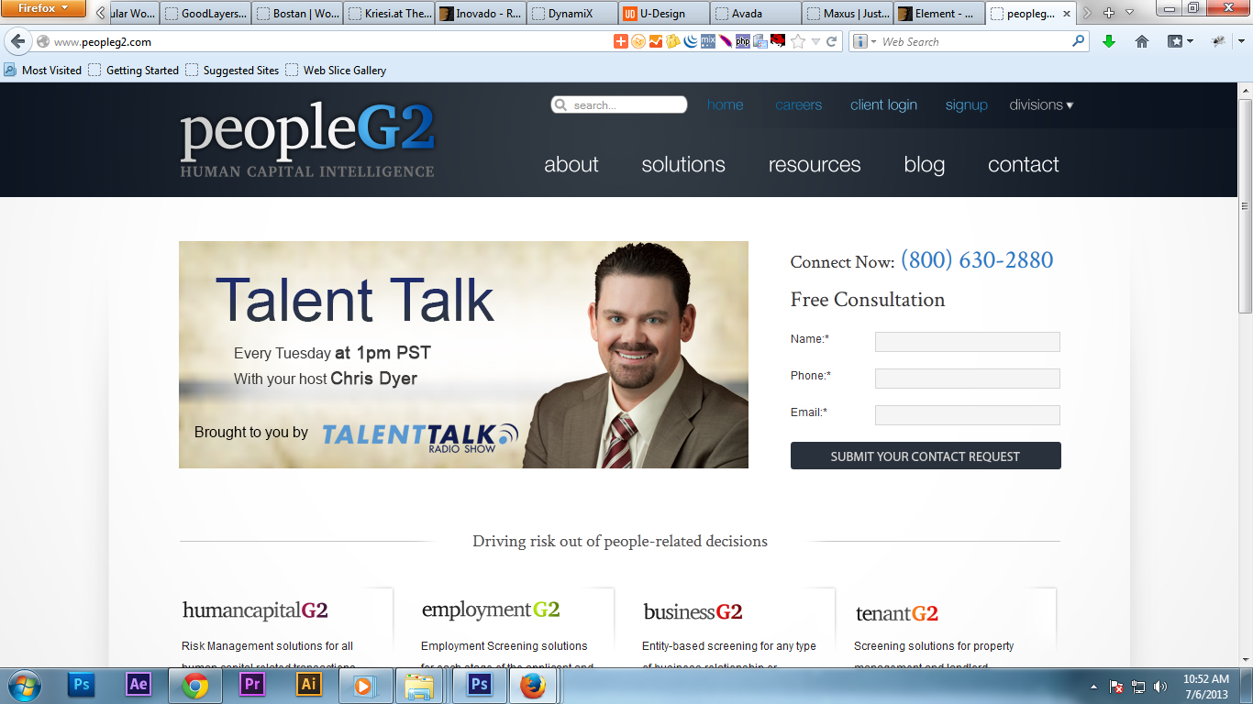Click the Action Center flag icon in tray

click(x=1116, y=686)
